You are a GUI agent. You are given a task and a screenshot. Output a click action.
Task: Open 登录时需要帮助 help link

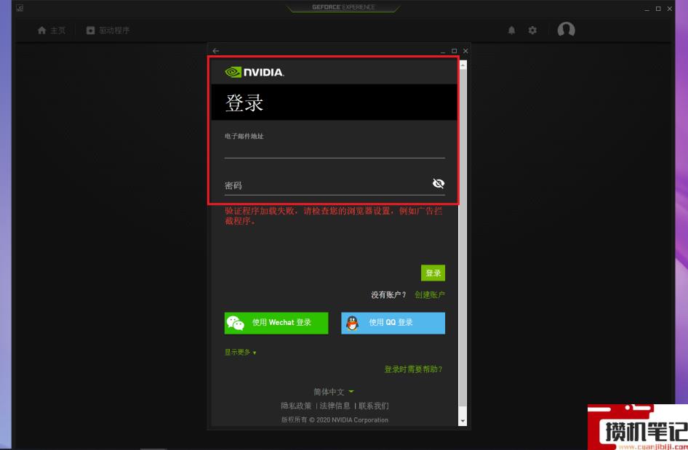pos(413,369)
